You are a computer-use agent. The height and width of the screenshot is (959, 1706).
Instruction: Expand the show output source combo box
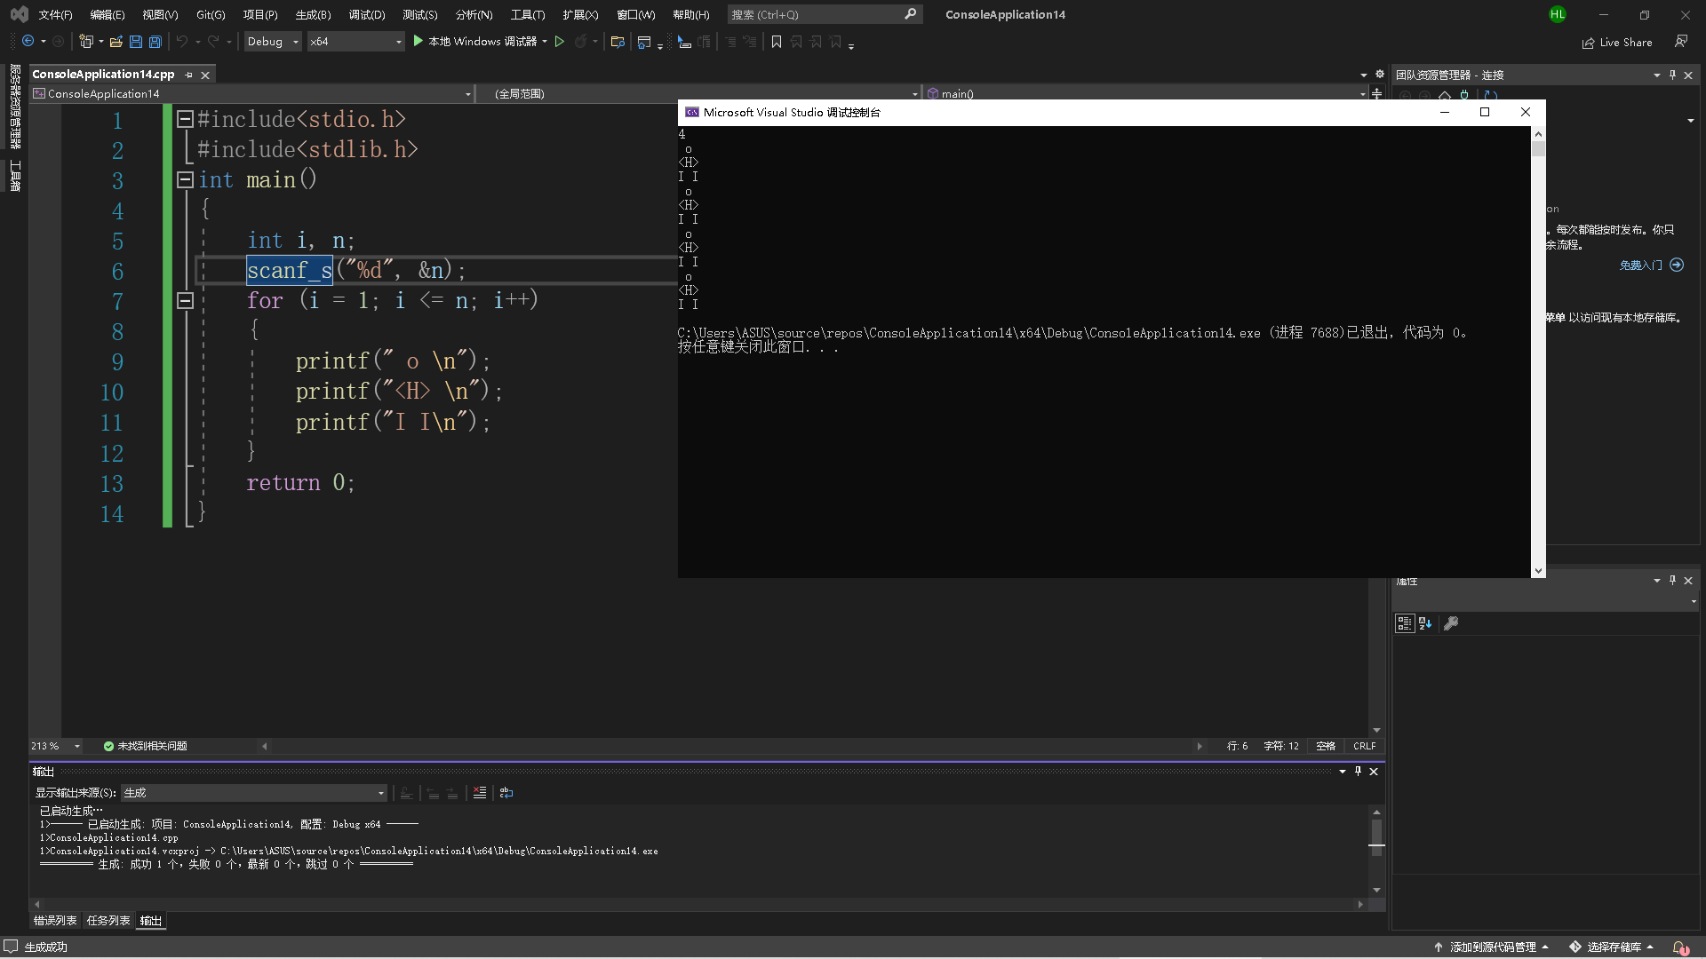point(381,793)
